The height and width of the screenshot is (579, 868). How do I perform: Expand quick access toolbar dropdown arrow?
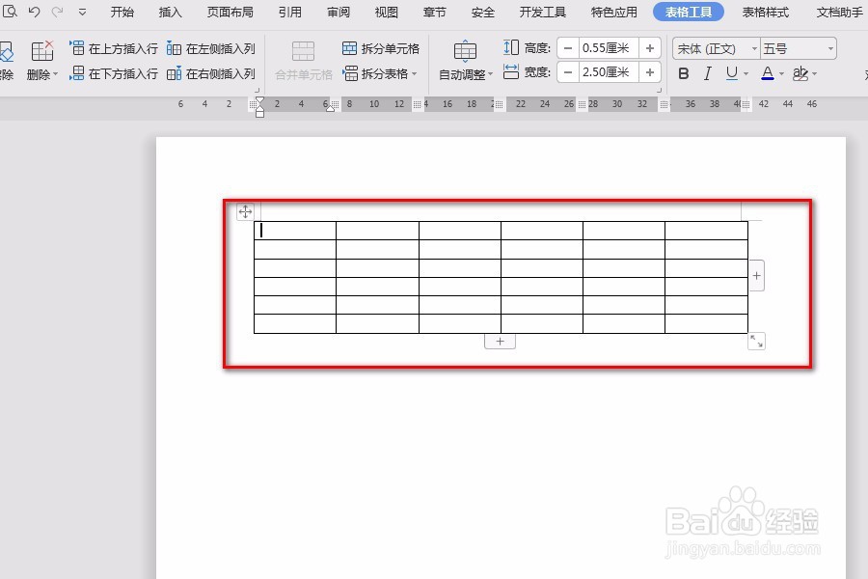point(82,12)
